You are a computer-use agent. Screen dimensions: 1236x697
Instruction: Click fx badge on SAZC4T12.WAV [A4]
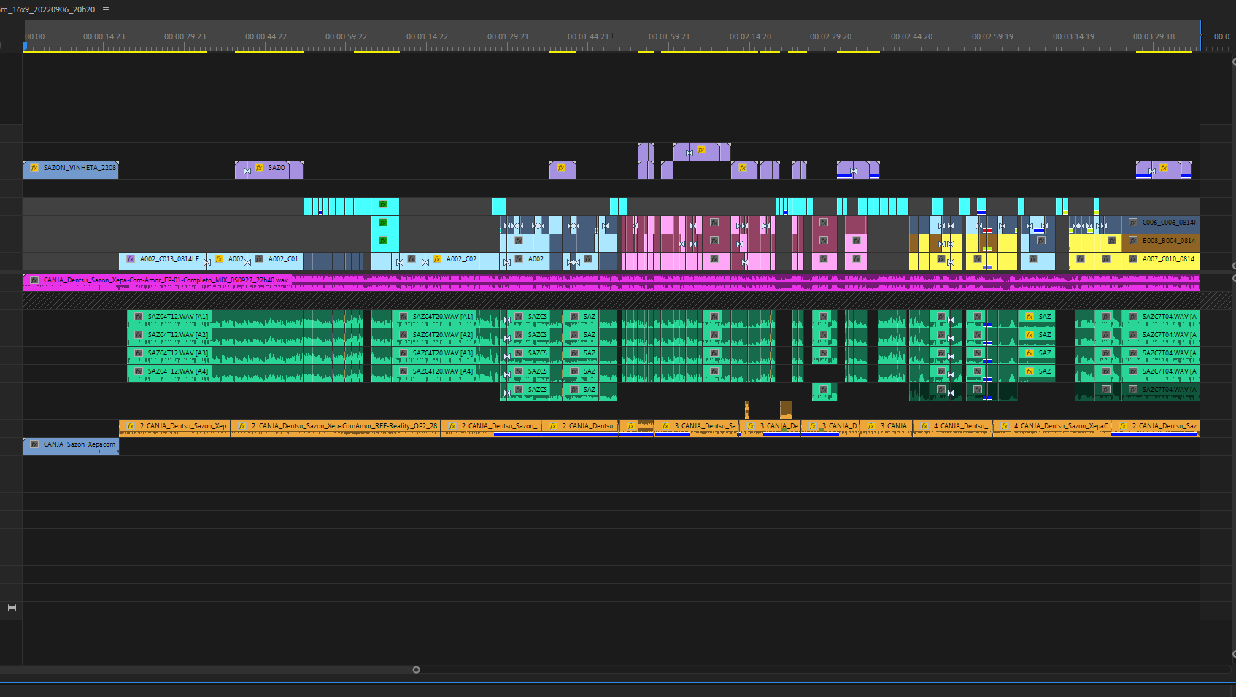(139, 371)
